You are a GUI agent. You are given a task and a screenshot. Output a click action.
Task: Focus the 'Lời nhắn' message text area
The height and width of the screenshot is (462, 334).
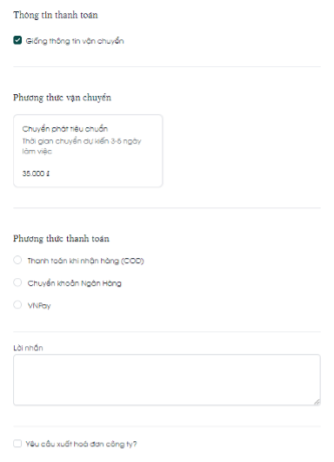167,380
